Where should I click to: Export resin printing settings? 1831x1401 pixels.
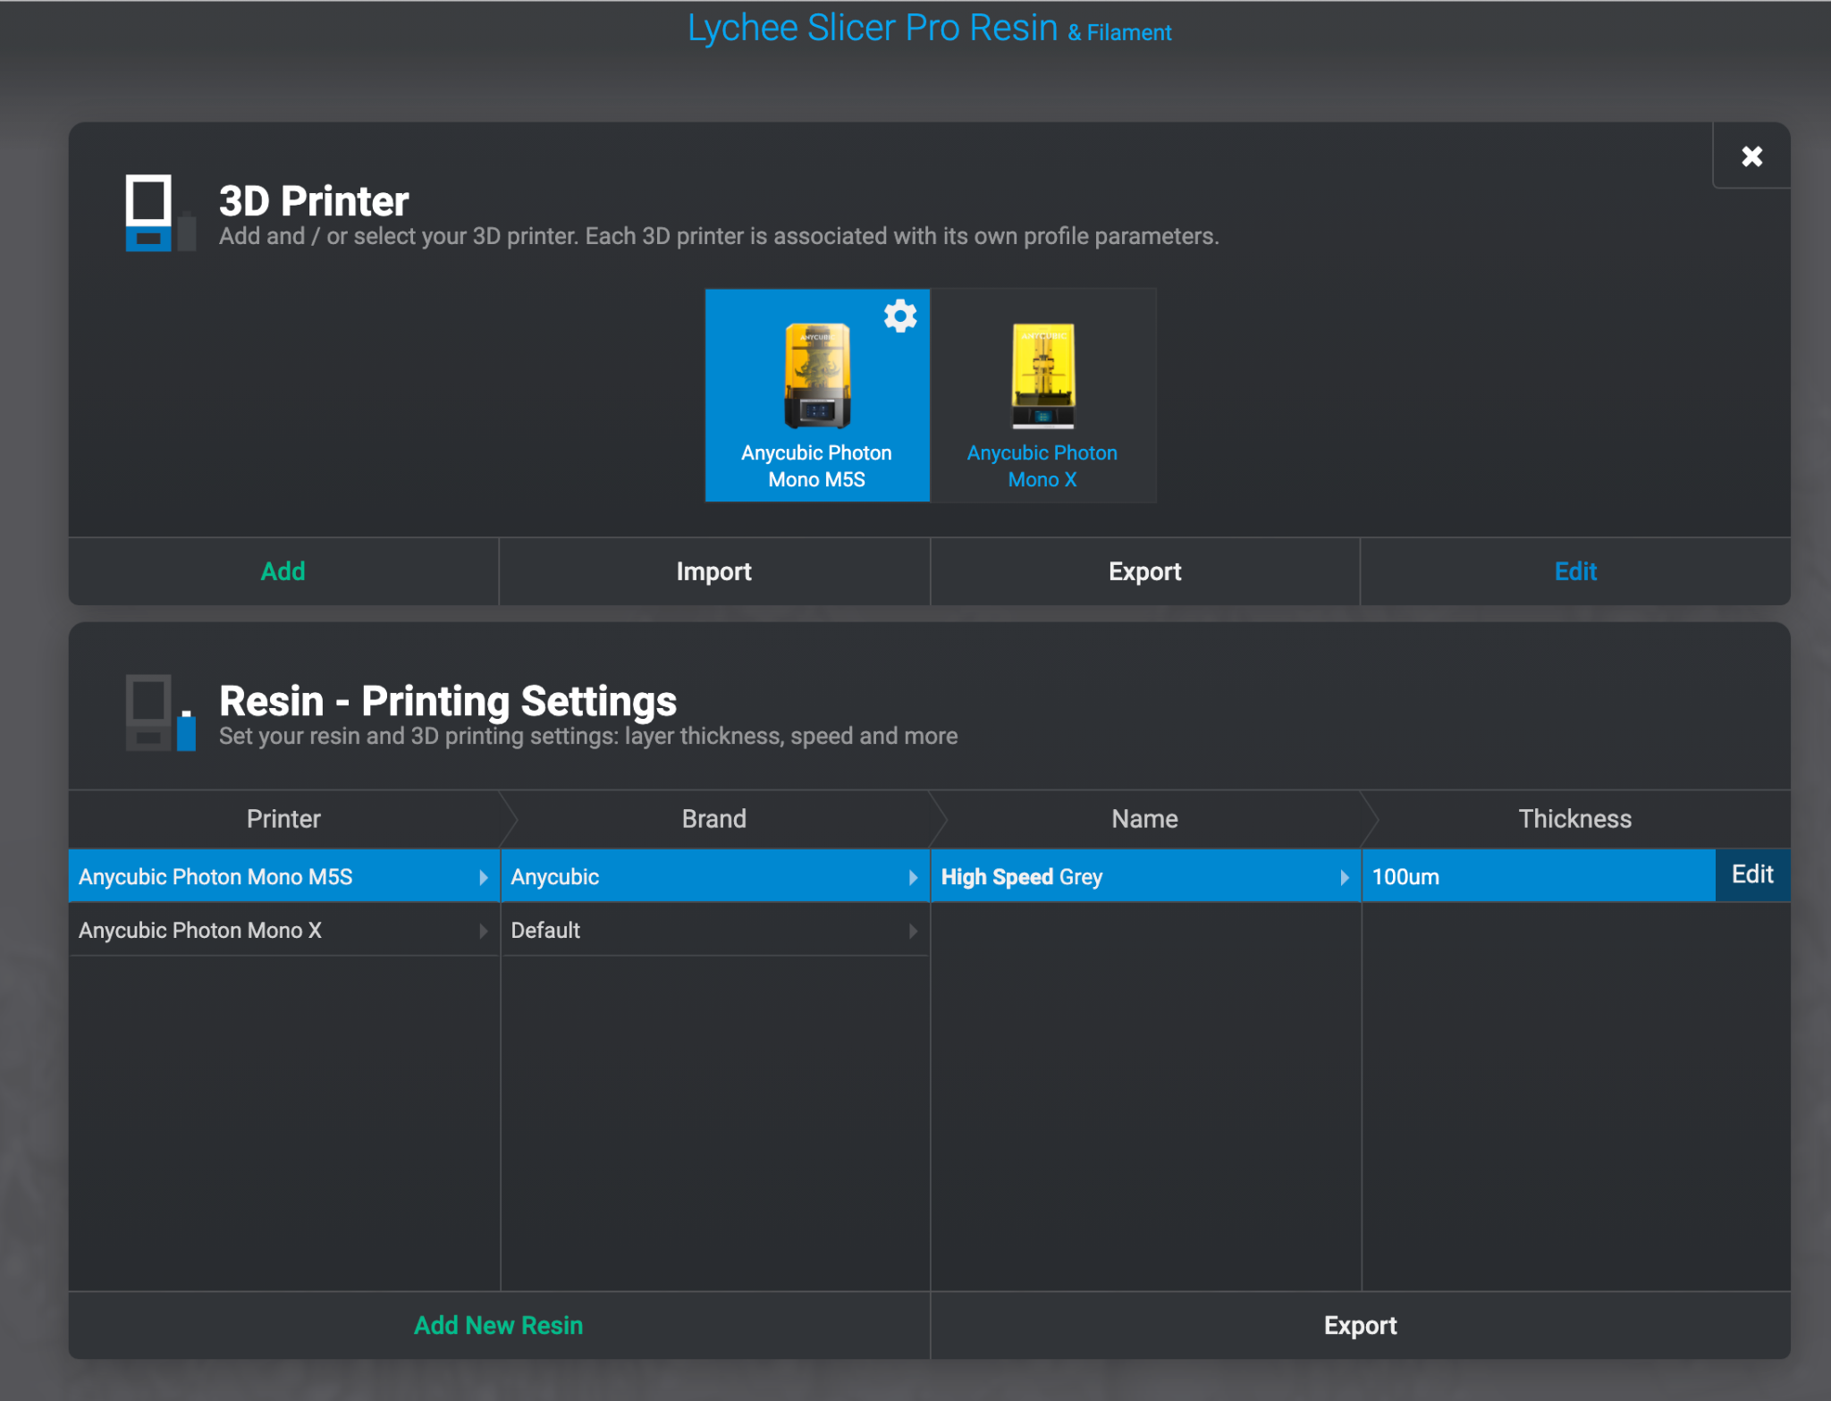coord(1360,1325)
